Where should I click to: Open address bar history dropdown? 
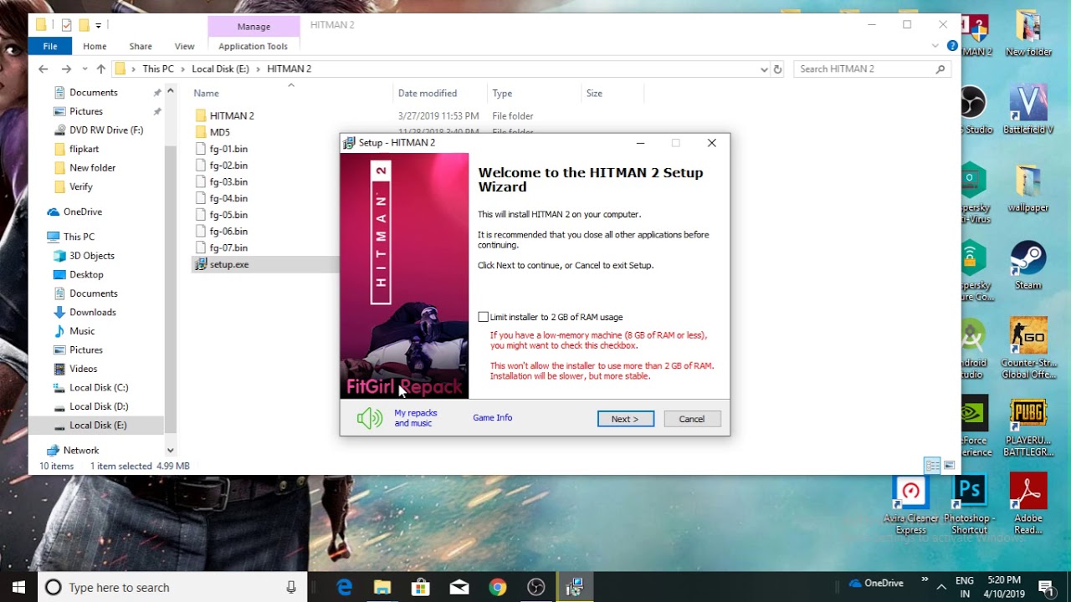pos(764,69)
